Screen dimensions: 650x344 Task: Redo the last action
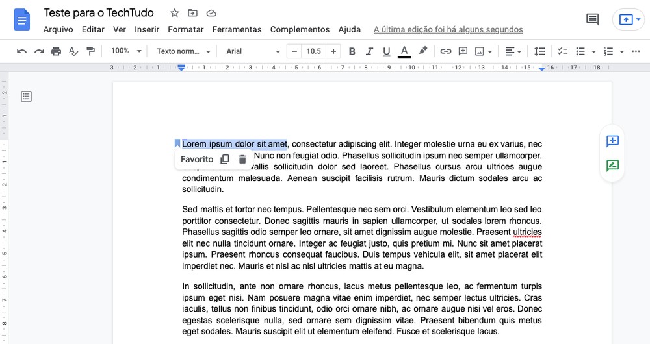(39, 51)
